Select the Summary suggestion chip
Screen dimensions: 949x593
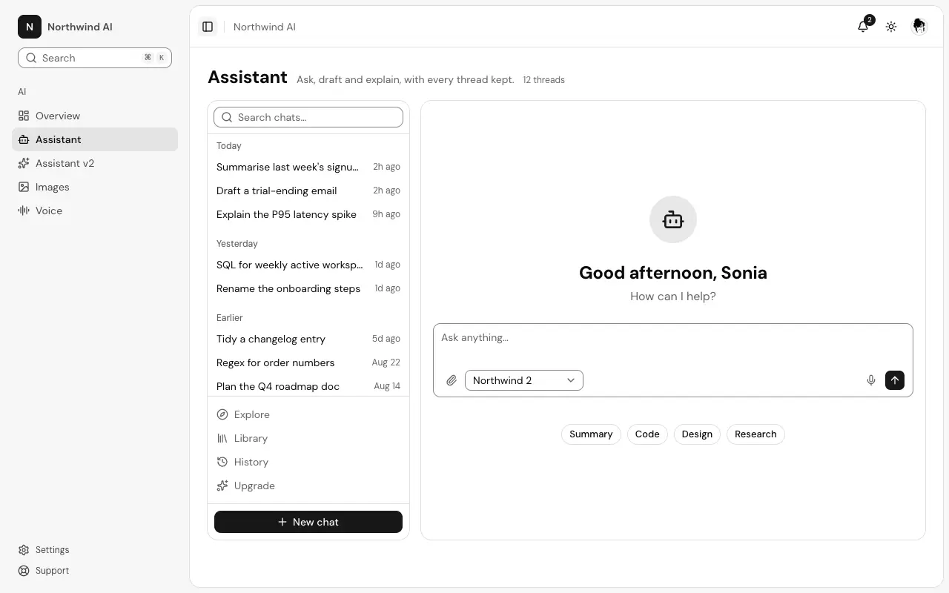coord(591,434)
